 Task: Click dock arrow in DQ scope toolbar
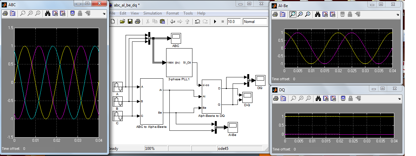399,98
